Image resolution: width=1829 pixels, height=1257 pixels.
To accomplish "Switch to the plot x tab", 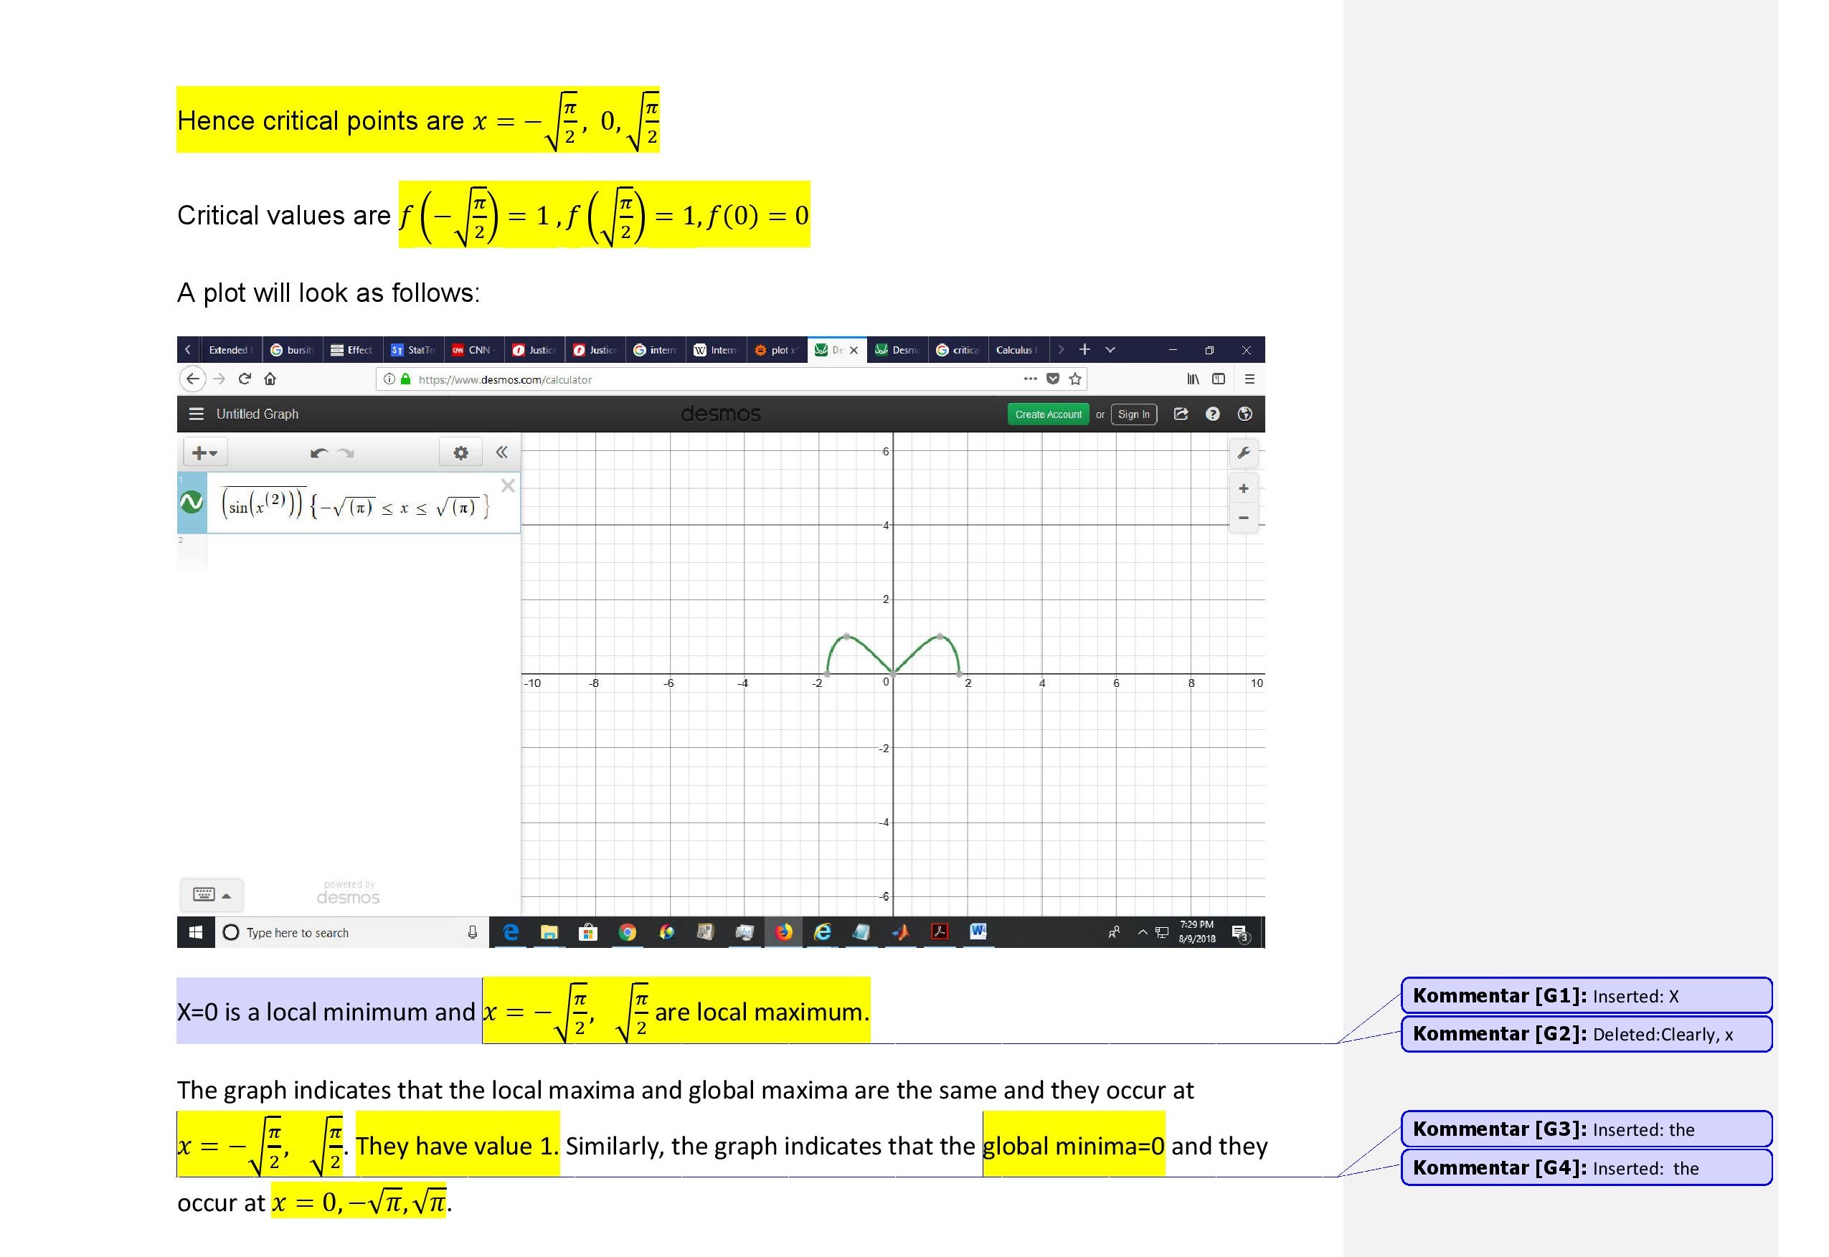I will point(777,350).
